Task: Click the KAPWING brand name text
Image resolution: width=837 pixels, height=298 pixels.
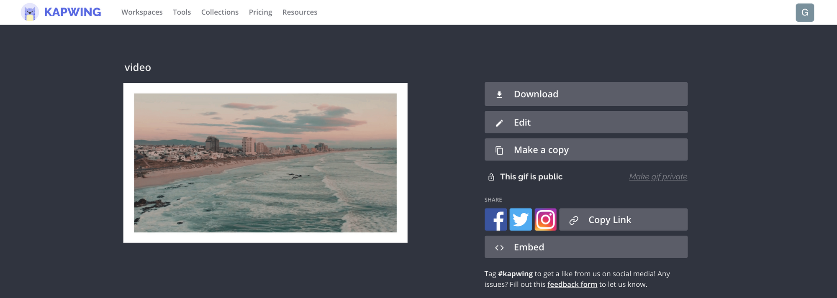Action: click(72, 13)
